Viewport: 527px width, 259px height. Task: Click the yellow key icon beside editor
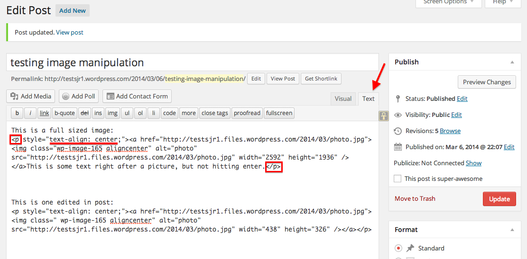pyautogui.click(x=383, y=116)
